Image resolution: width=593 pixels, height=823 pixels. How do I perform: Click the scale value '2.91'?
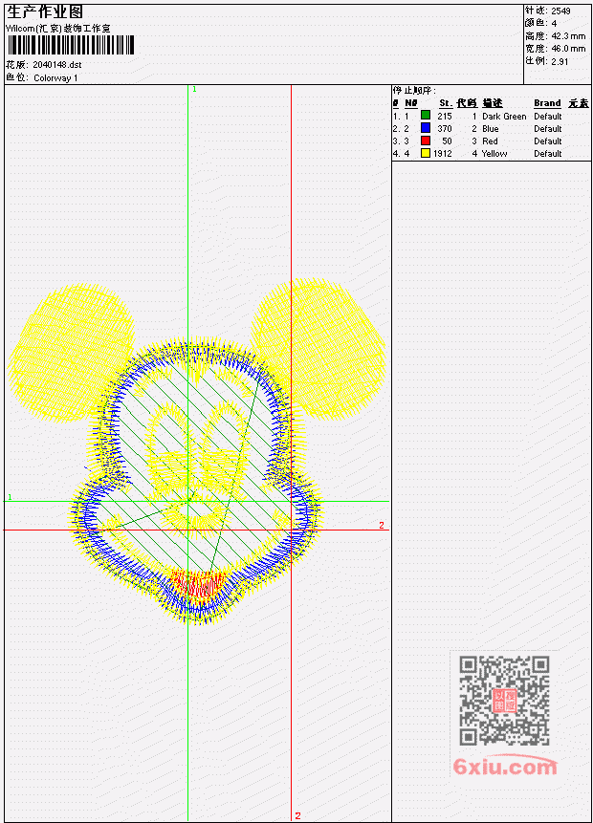[x=560, y=61]
